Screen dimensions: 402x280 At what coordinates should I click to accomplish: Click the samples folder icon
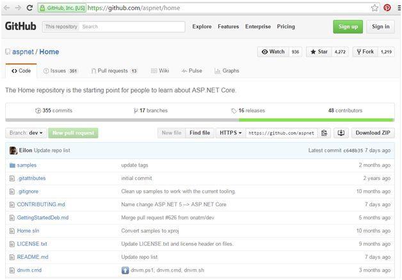click(12, 165)
